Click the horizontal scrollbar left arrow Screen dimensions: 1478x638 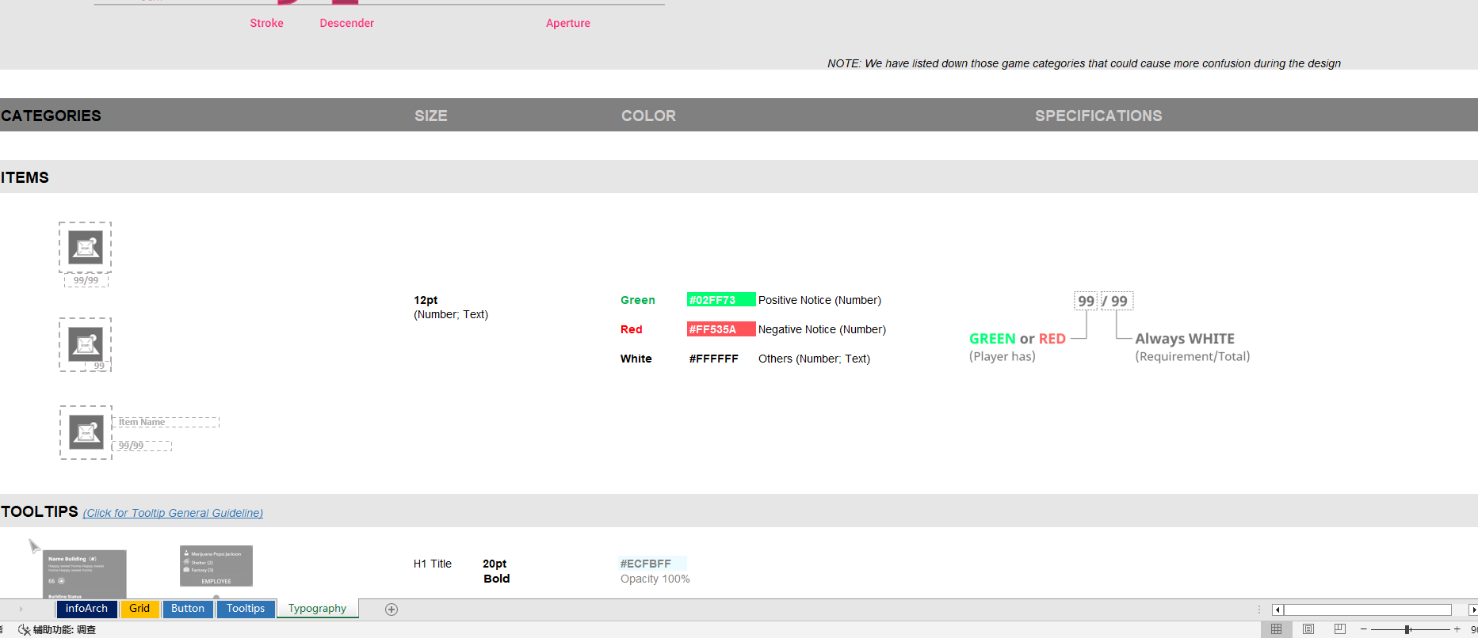[1277, 610]
